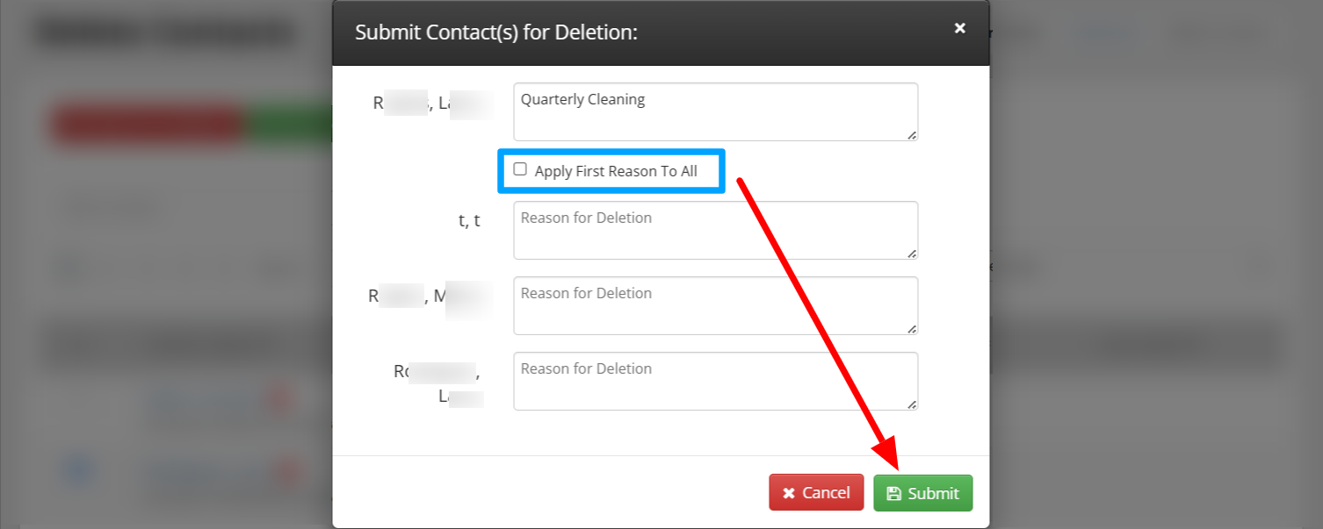The width and height of the screenshot is (1323, 529).
Task: Click the blurred red button behind the dialog
Action: [147, 125]
